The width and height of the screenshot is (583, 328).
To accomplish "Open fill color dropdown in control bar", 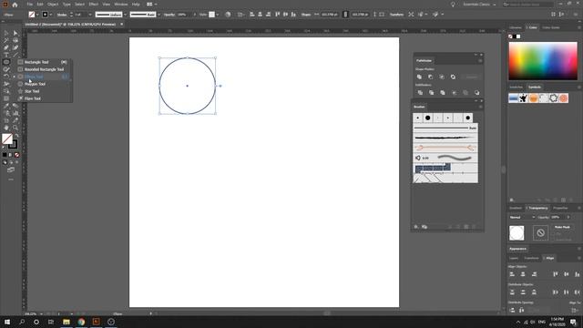I will point(37,15).
